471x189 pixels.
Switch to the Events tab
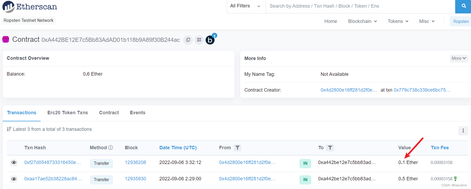pyautogui.click(x=138, y=113)
